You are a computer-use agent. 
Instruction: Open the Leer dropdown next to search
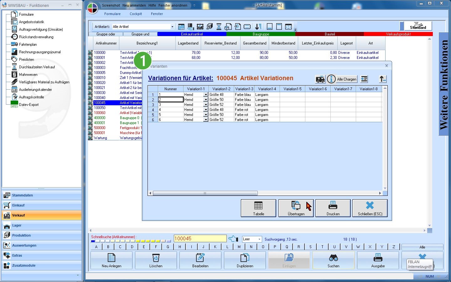(x=260, y=239)
